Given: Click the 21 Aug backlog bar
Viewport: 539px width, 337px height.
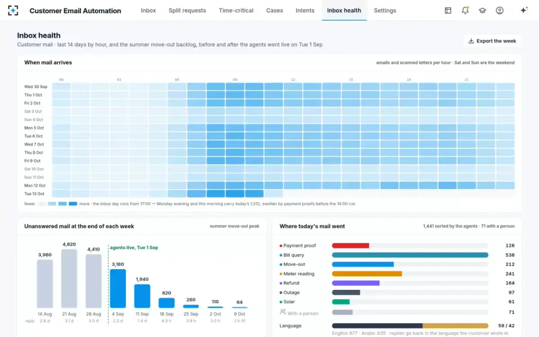Looking at the screenshot, I should [x=69, y=279].
